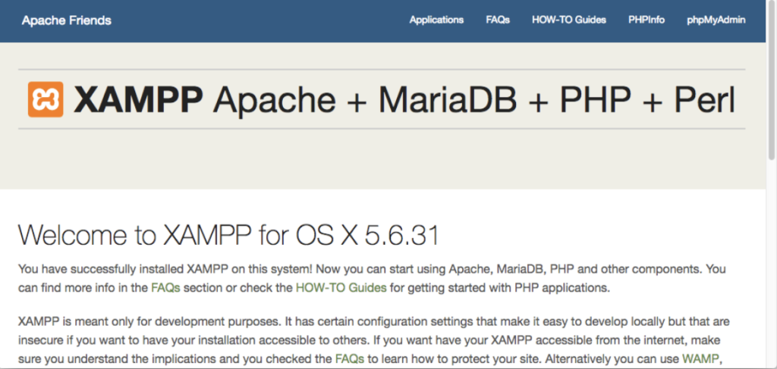This screenshot has width=777, height=369.
Task: Click the bold XAMPP title text
Action: pyautogui.click(x=139, y=99)
